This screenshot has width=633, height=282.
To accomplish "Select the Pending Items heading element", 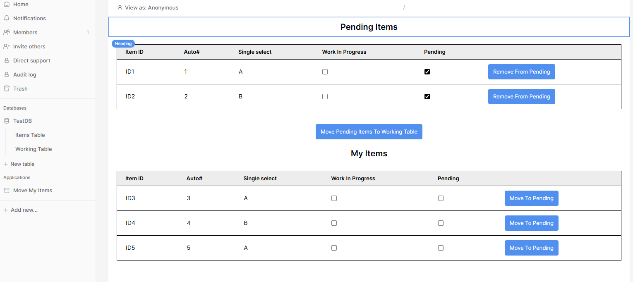I will click(369, 27).
